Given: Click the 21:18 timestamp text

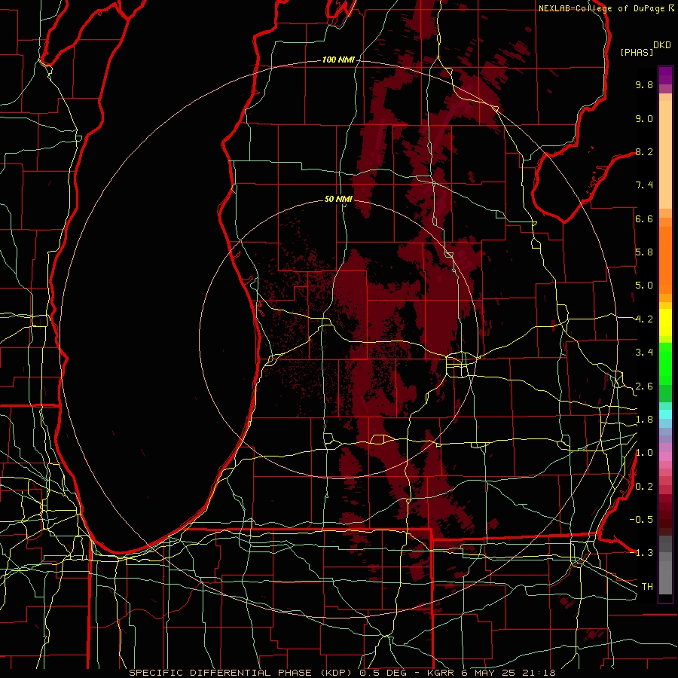Looking at the screenshot, I should [538, 673].
